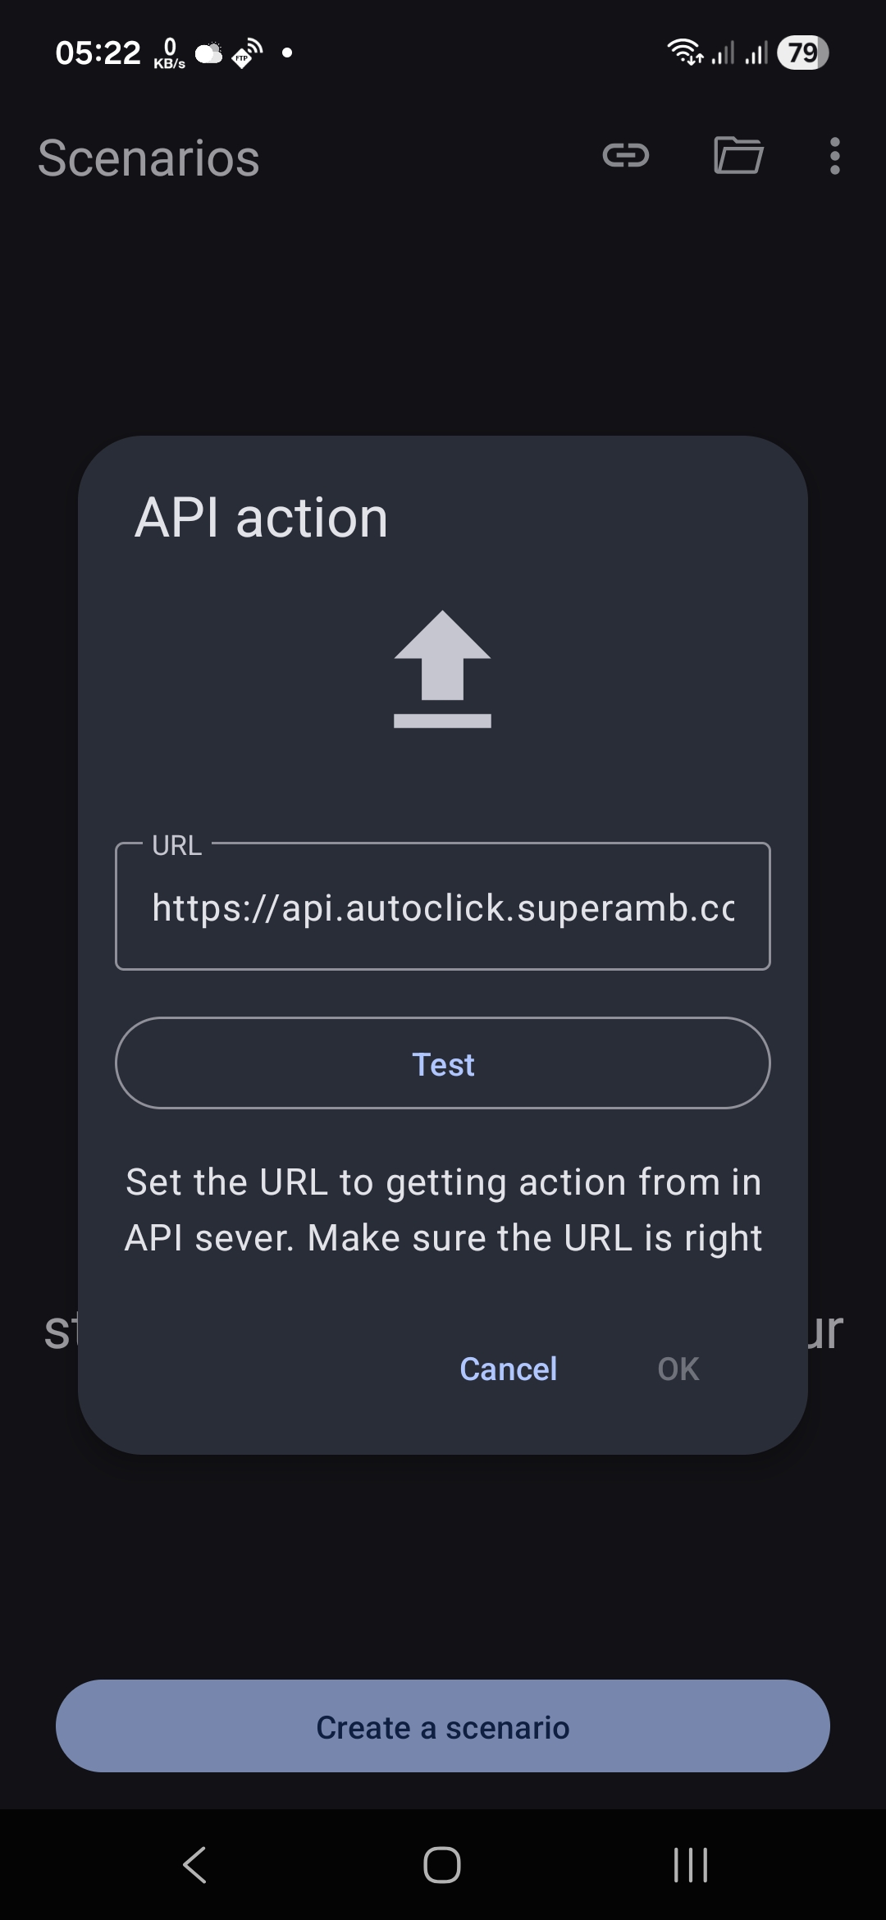Tap the Wi-Fi status icon
Screen dimensions: 886x1920
[684, 53]
